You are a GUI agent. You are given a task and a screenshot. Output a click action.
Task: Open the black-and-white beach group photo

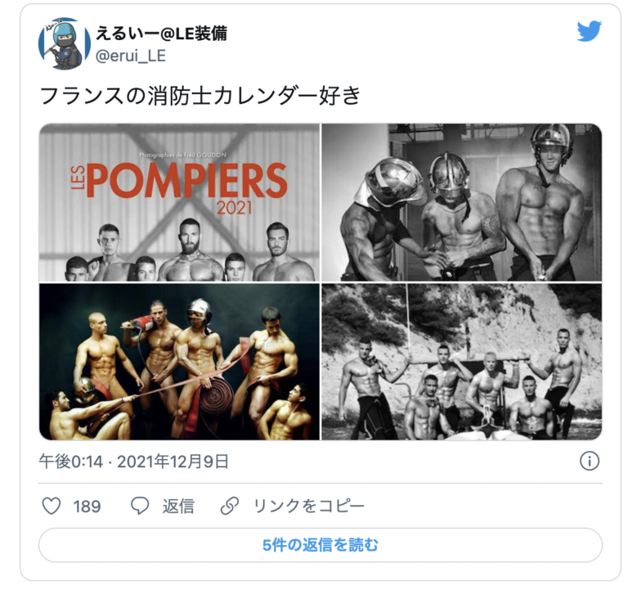click(x=462, y=362)
